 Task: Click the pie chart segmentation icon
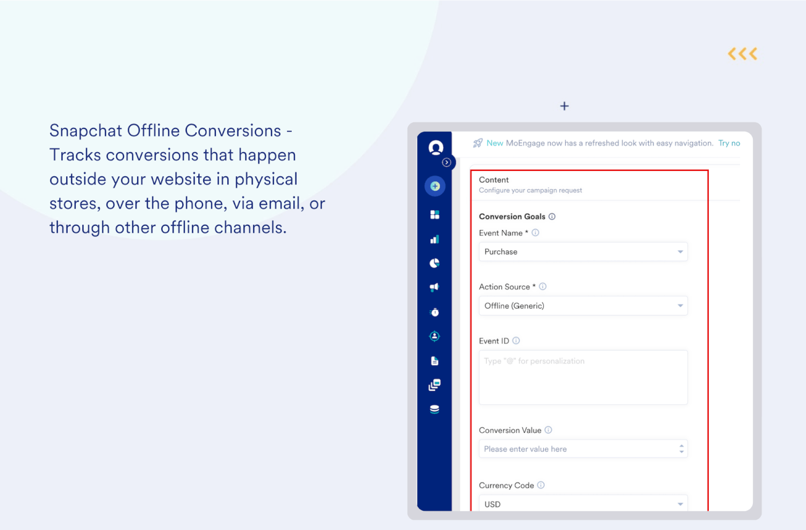[x=435, y=263]
